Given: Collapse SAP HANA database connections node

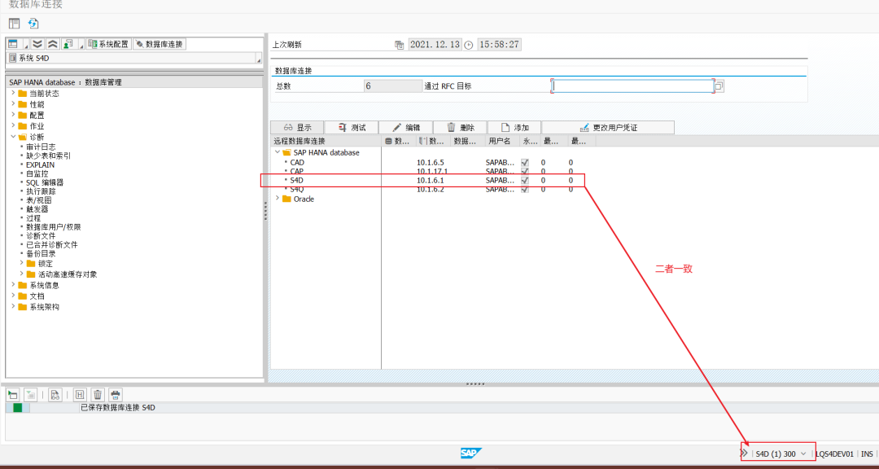Looking at the screenshot, I should coord(277,152).
